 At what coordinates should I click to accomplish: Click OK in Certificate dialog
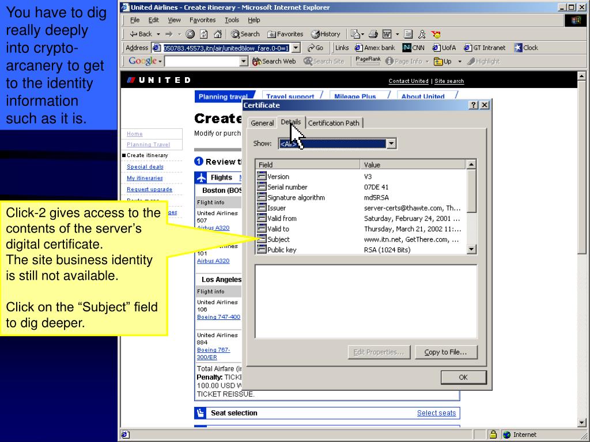point(464,378)
